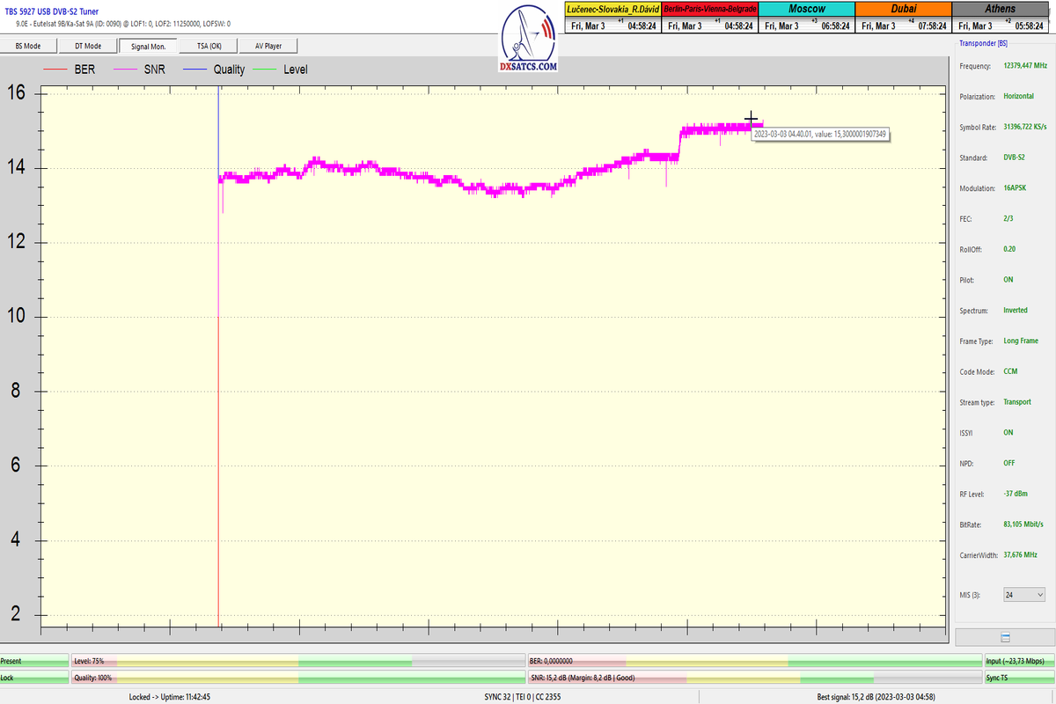Click the Input bitrate status indicator

point(1018,660)
